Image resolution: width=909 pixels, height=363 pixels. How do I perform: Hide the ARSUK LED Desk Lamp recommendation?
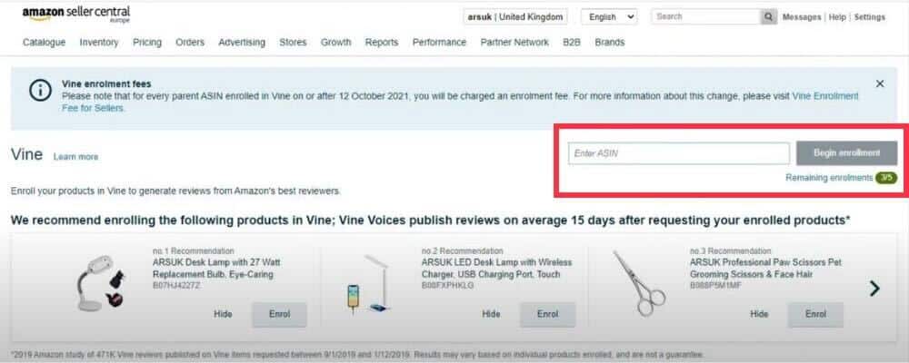click(x=491, y=314)
